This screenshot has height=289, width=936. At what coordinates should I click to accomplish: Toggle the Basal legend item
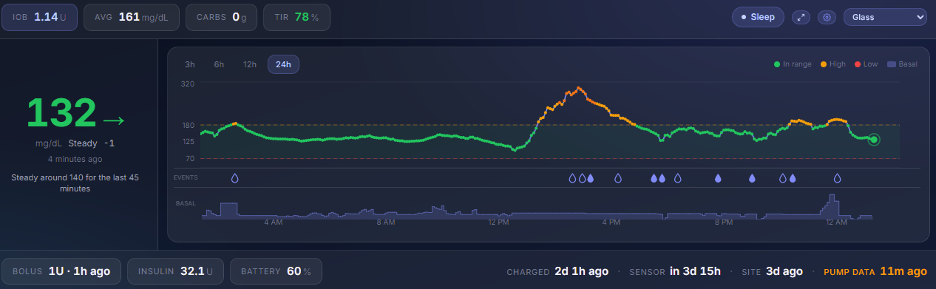(902, 64)
